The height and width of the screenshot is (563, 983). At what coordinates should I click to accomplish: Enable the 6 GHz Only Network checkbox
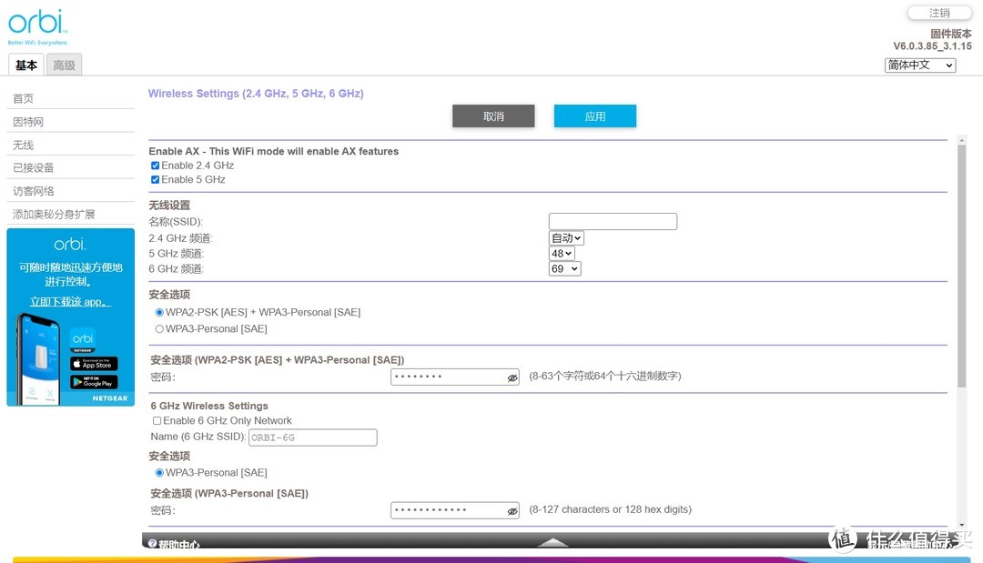point(156,420)
